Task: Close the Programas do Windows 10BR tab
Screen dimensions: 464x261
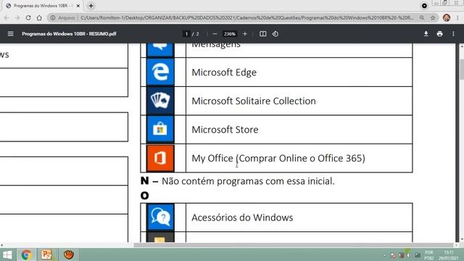Action: 78,6
